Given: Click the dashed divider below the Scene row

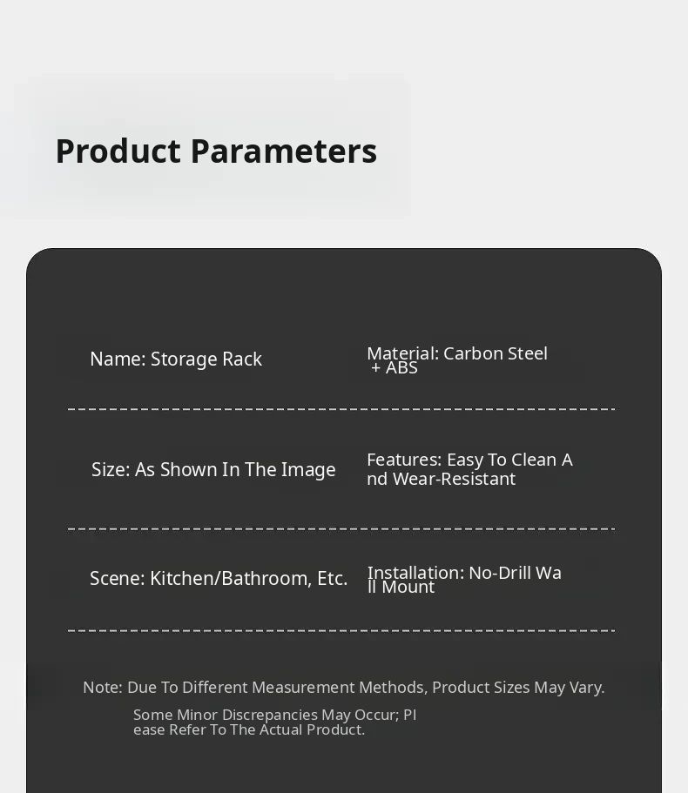Looking at the screenshot, I should [341, 630].
